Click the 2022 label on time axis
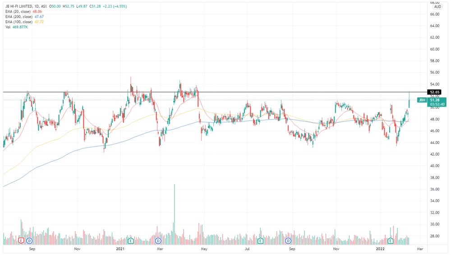The width and height of the screenshot is (451, 255). point(380,249)
